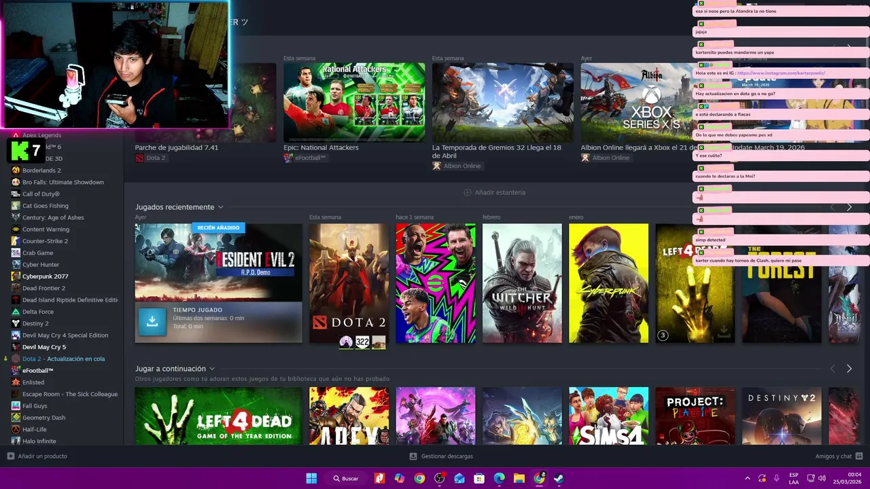Open The Sims 4 suggested game cover
The image size is (870, 489).
click(x=608, y=416)
